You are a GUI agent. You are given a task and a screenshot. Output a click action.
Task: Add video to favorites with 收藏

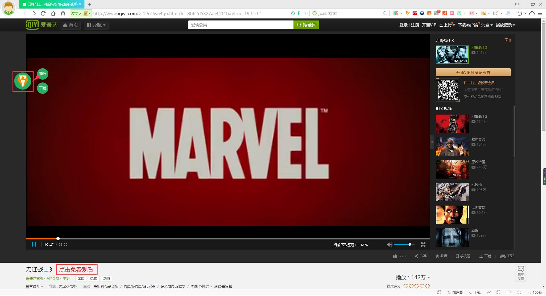click(437, 256)
